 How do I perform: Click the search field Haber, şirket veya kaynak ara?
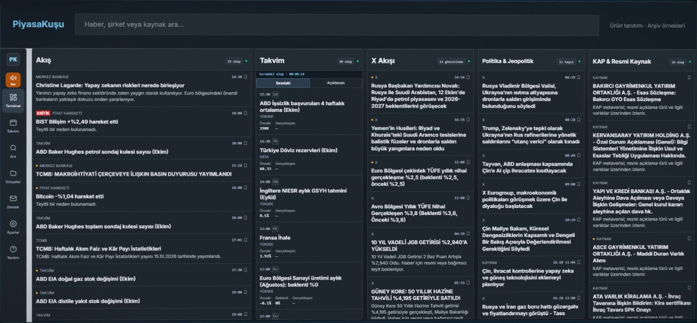tap(337, 24)
